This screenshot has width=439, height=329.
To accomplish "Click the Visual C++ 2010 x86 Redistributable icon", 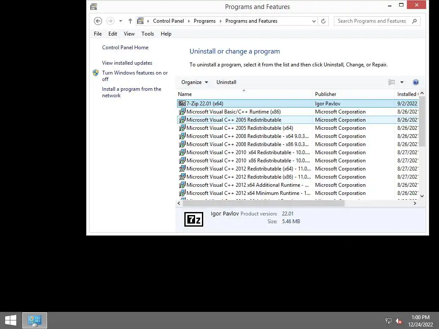I will pos(182,160).
